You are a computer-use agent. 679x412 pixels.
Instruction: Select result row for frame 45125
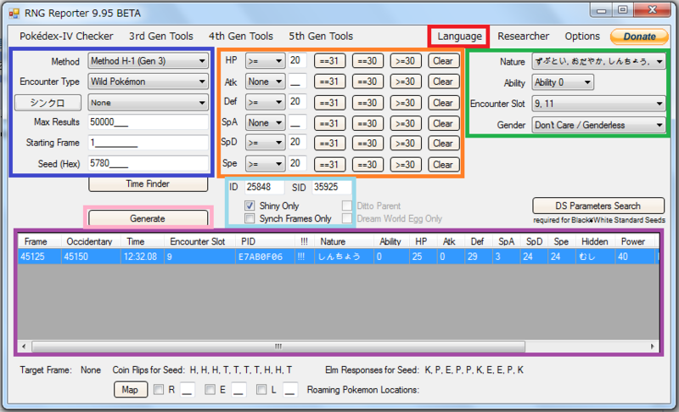338,257
